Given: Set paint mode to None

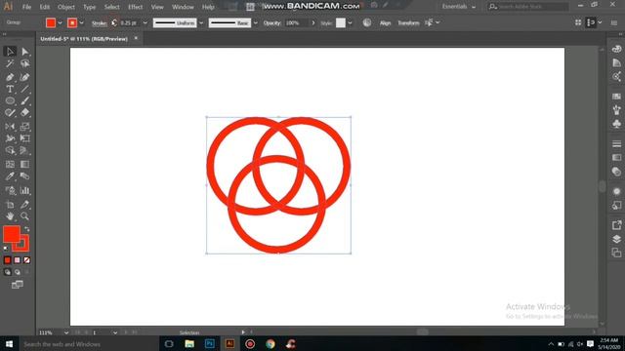Looking at the screenshot, I should tap(26, 260).
